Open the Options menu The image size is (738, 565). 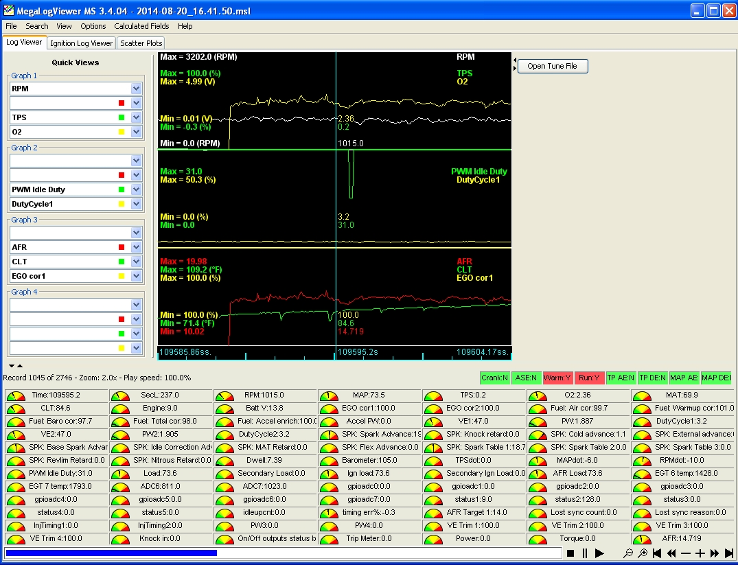[93, 26]
